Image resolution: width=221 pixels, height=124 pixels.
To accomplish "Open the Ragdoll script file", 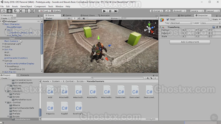I will (x=64, y=108).
